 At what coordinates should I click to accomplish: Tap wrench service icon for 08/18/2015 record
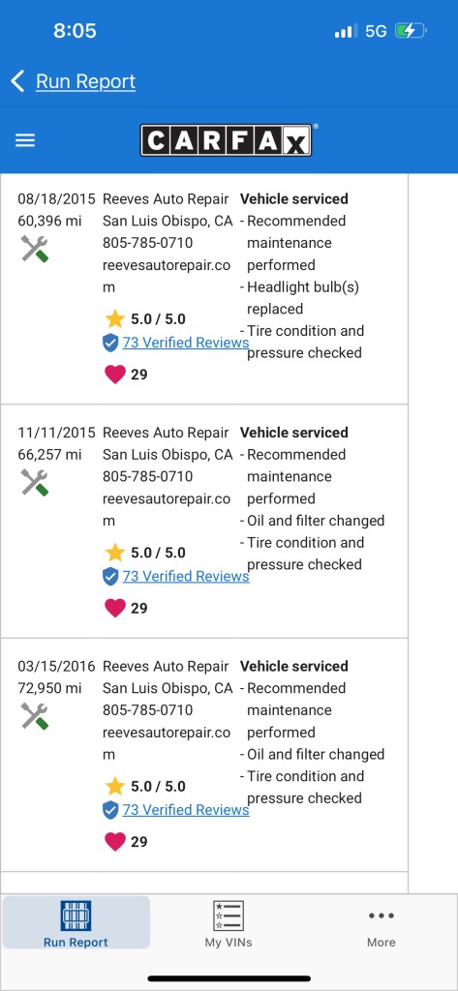(x=34, y=249)
